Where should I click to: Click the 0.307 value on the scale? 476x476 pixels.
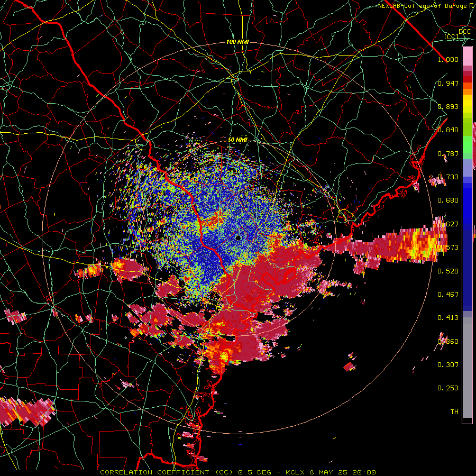click(x=448, y=364)
